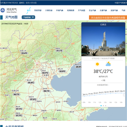
Task: Click the 河北天气 site title
Action: point(12,10)
